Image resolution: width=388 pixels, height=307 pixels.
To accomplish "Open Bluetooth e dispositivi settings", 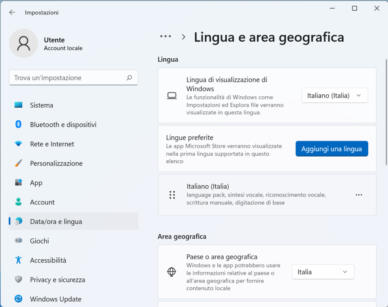I will coord(63,124).
